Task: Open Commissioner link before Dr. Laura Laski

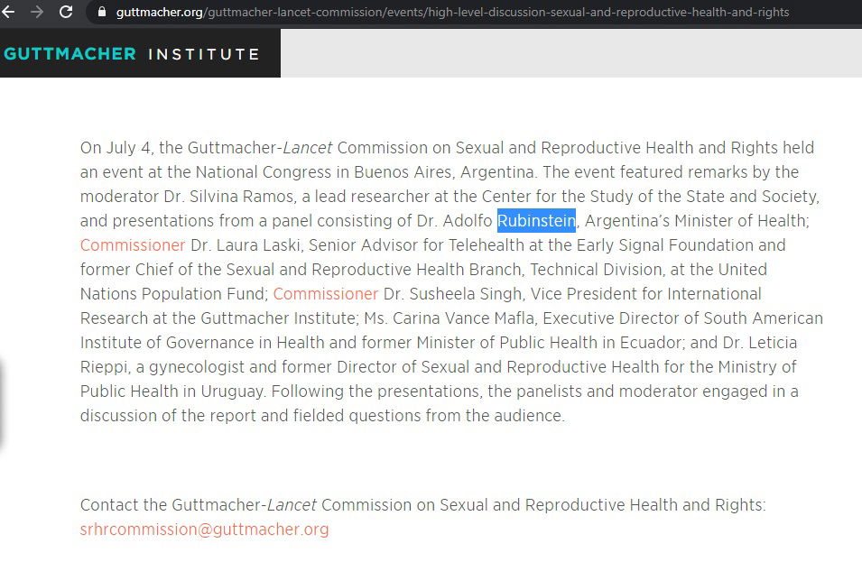Action: point(133,245)
